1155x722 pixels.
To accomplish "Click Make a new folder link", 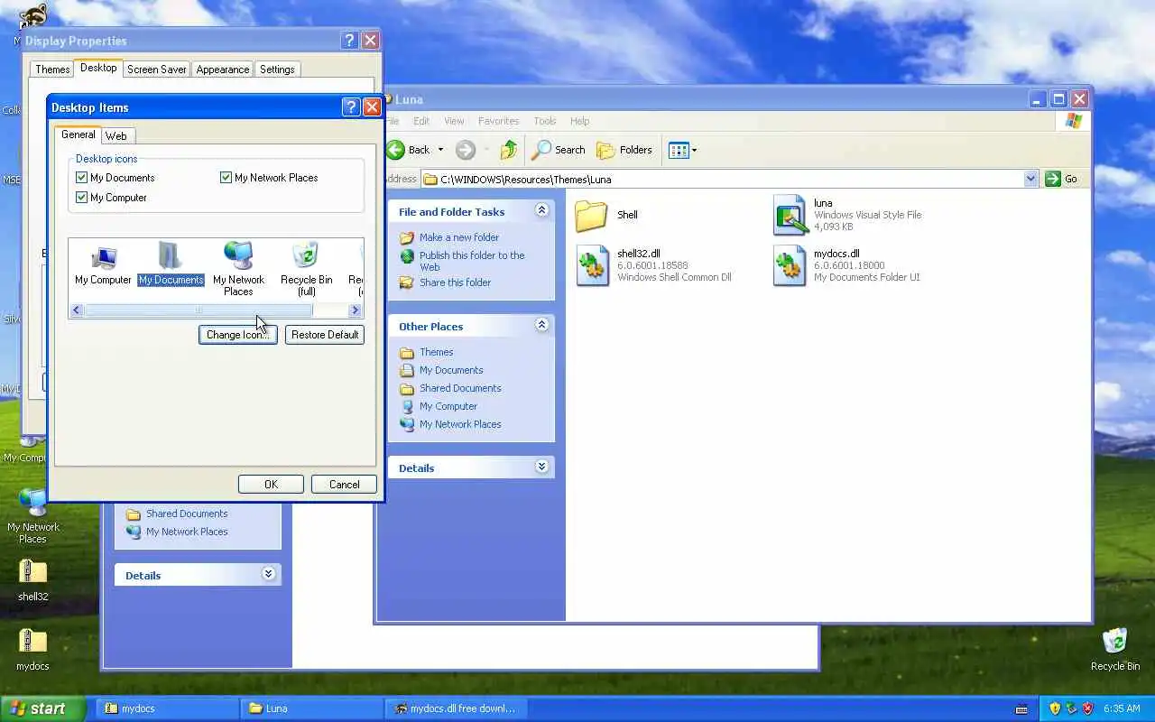I will 458,237.
